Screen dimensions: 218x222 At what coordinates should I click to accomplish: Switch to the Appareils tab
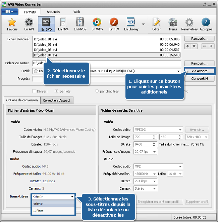(x=53, y=12)
